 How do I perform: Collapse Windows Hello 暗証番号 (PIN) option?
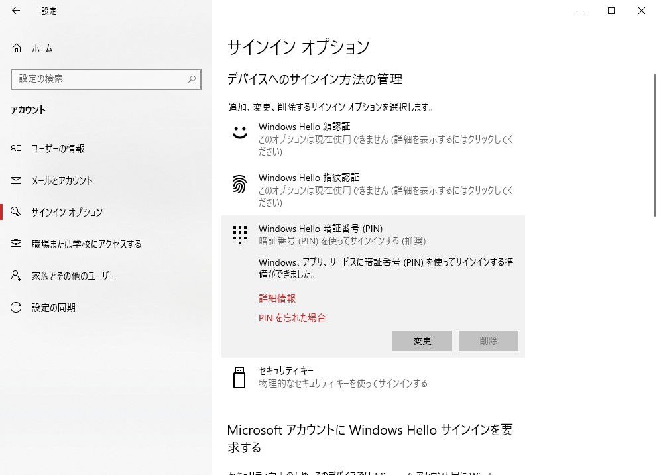tap(373, 235)
